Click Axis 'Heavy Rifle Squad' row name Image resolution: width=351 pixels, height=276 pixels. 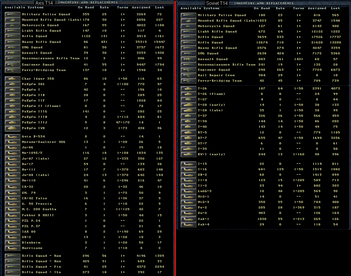click(41, 42)
